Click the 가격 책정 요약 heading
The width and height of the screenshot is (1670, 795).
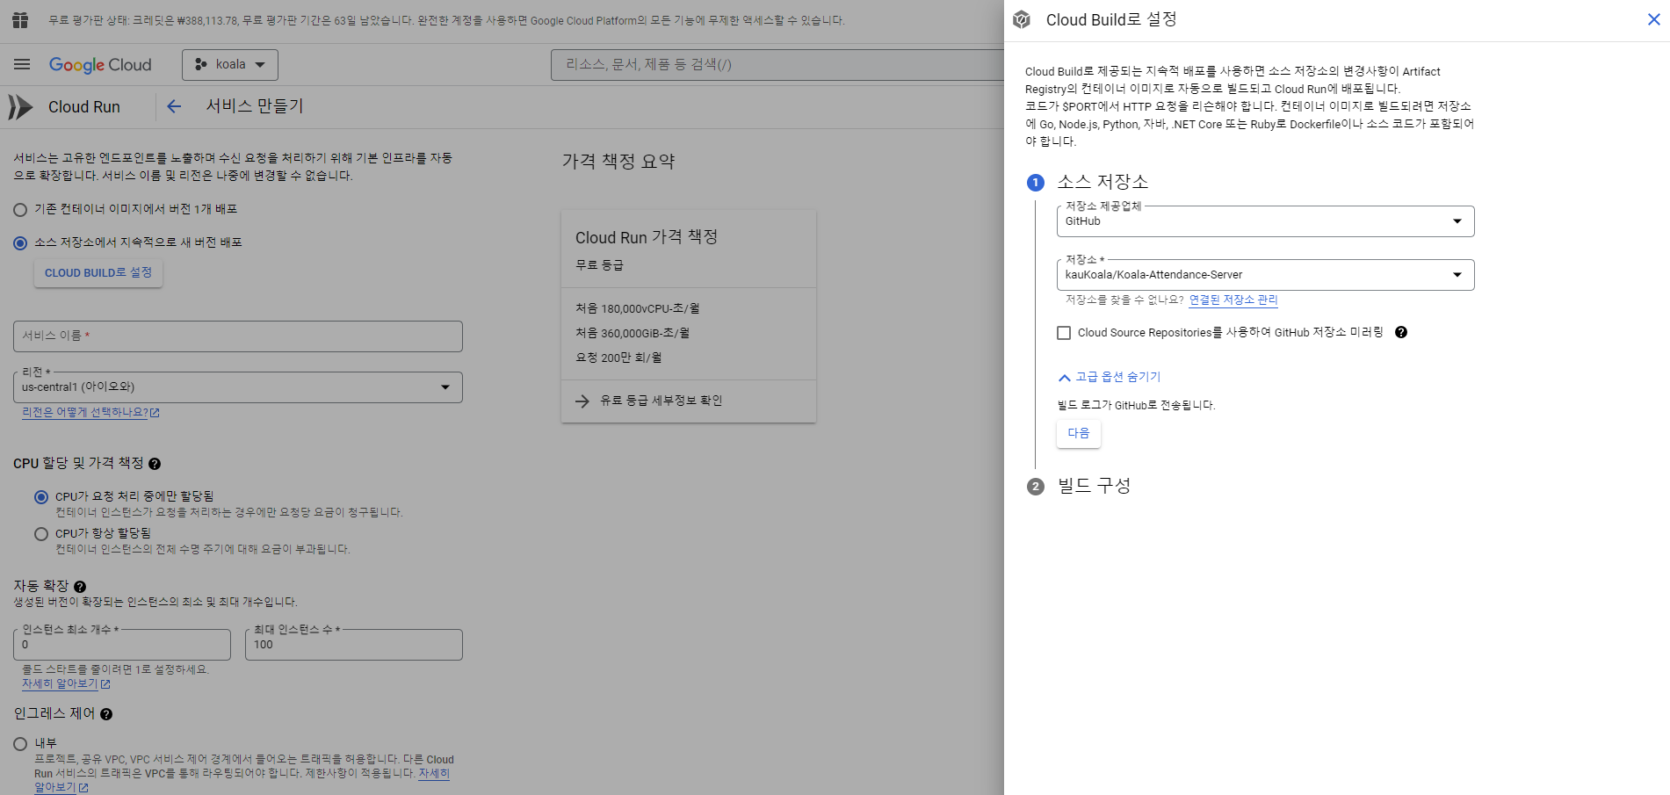[x=618, y=162]
